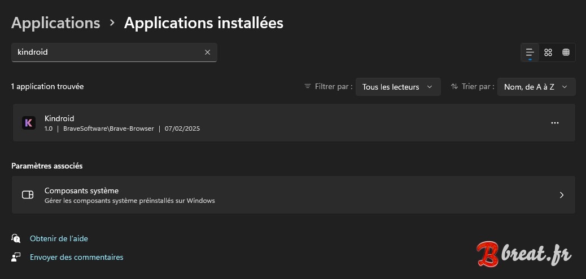Go back to Applications breadcrumb
The image size is (586, 279).
pyautogui.click(x=56, y=23)
